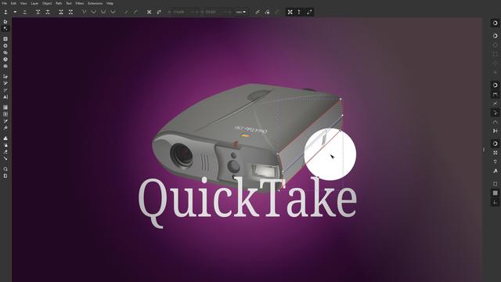Click Insert new nodes button
The height and width of the screenshot is (282, 501).
click(x=5, y=12)
